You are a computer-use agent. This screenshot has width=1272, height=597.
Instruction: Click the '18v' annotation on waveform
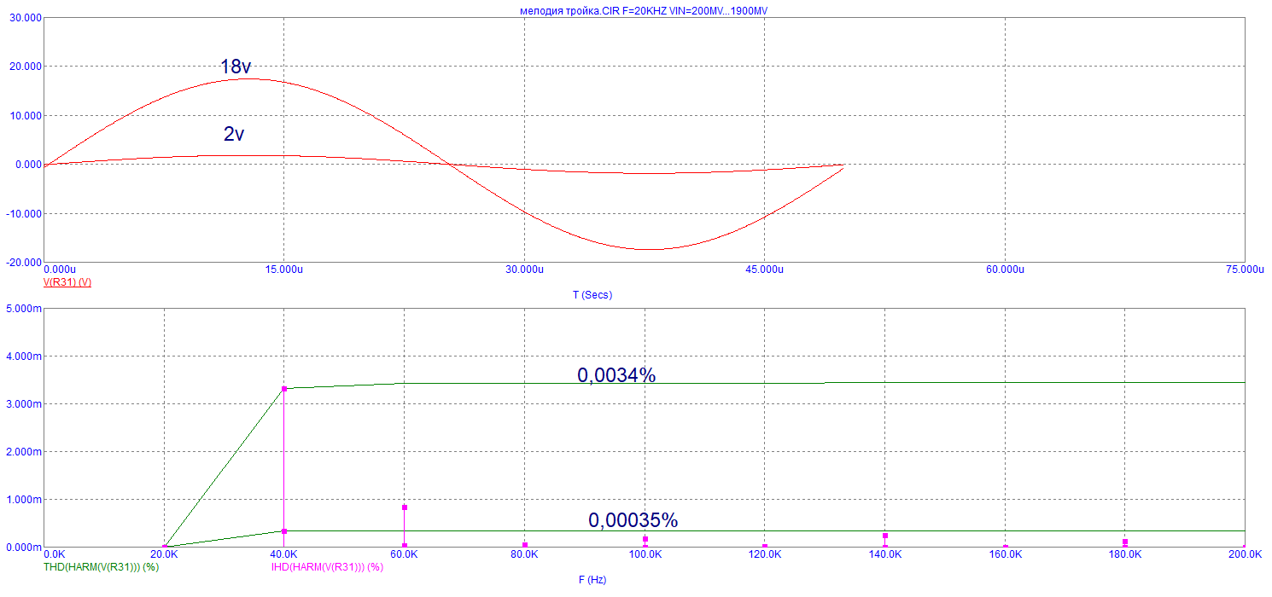236,67
